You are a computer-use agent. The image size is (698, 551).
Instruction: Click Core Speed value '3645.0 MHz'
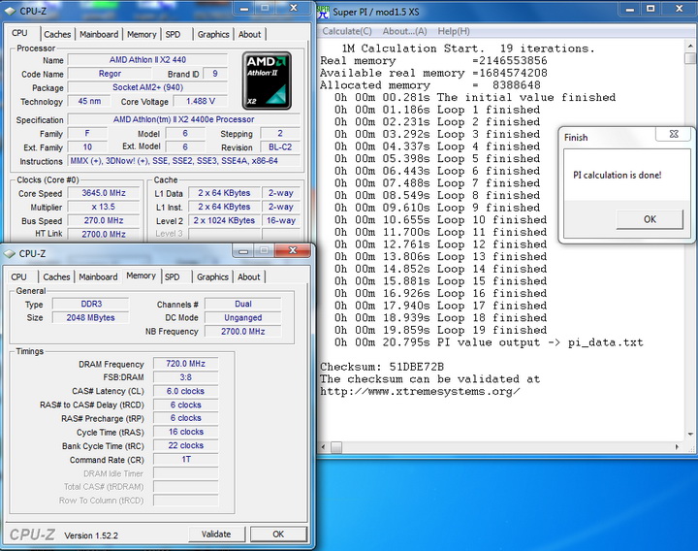click(104, 193)
